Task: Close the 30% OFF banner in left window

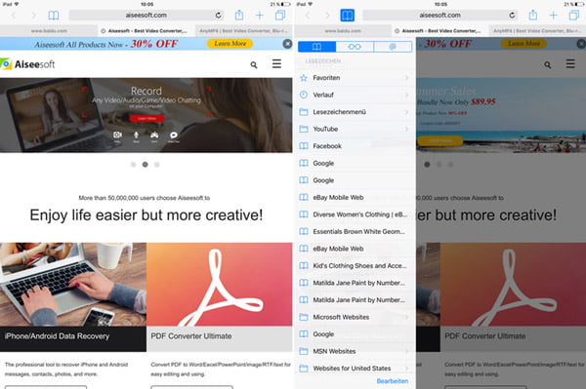Action: click(x=287, y=44)
